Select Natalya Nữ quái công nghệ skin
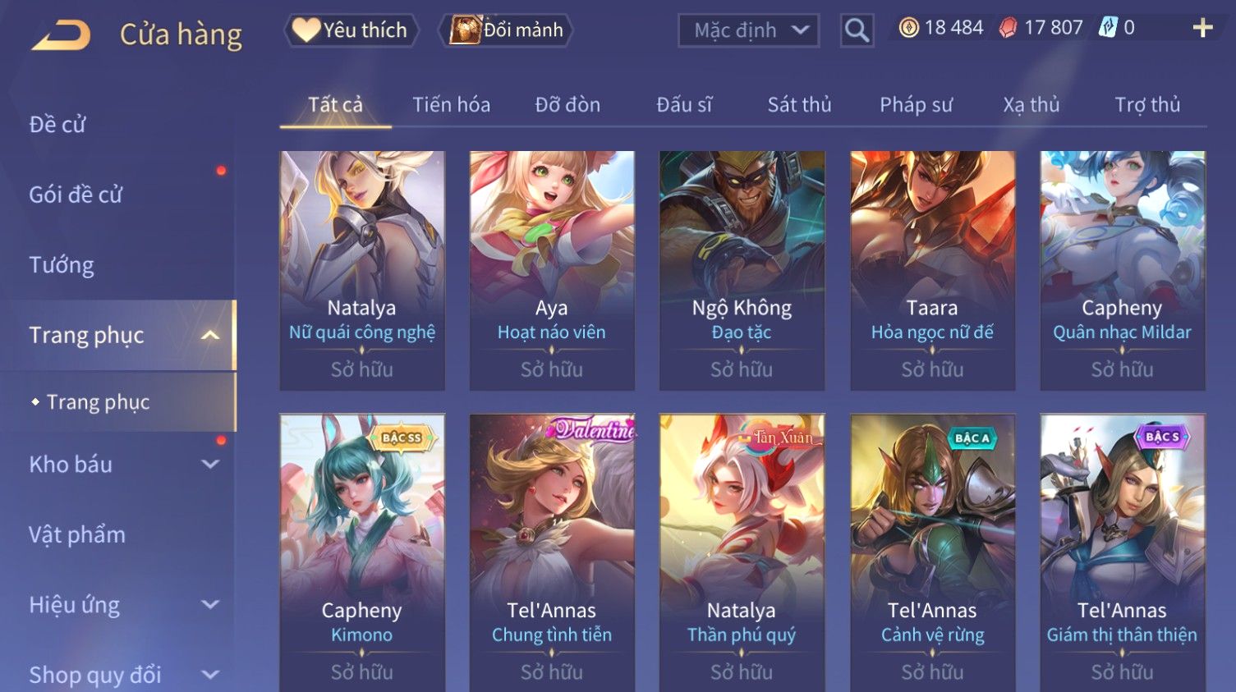The height and width of the screenshot is (692, 1236). click(x=362, y=270)
